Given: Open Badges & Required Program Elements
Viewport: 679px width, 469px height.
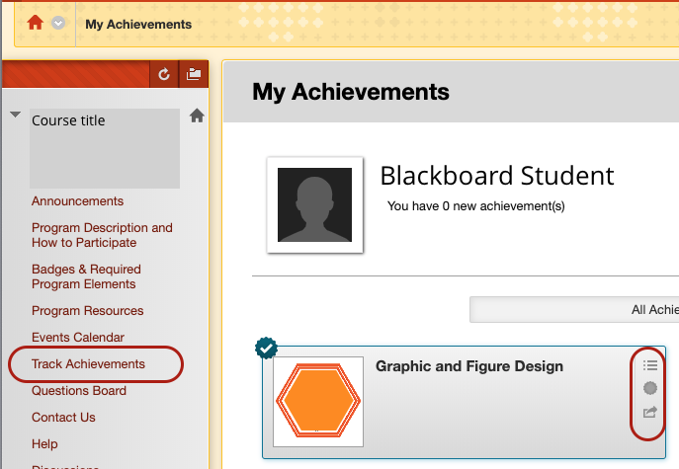Looking at the screenshot, I should [x=86, y=276].
